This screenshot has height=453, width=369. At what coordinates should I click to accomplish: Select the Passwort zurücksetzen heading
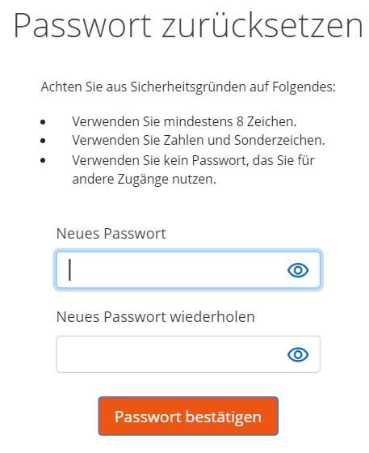(x=188, y=25)
